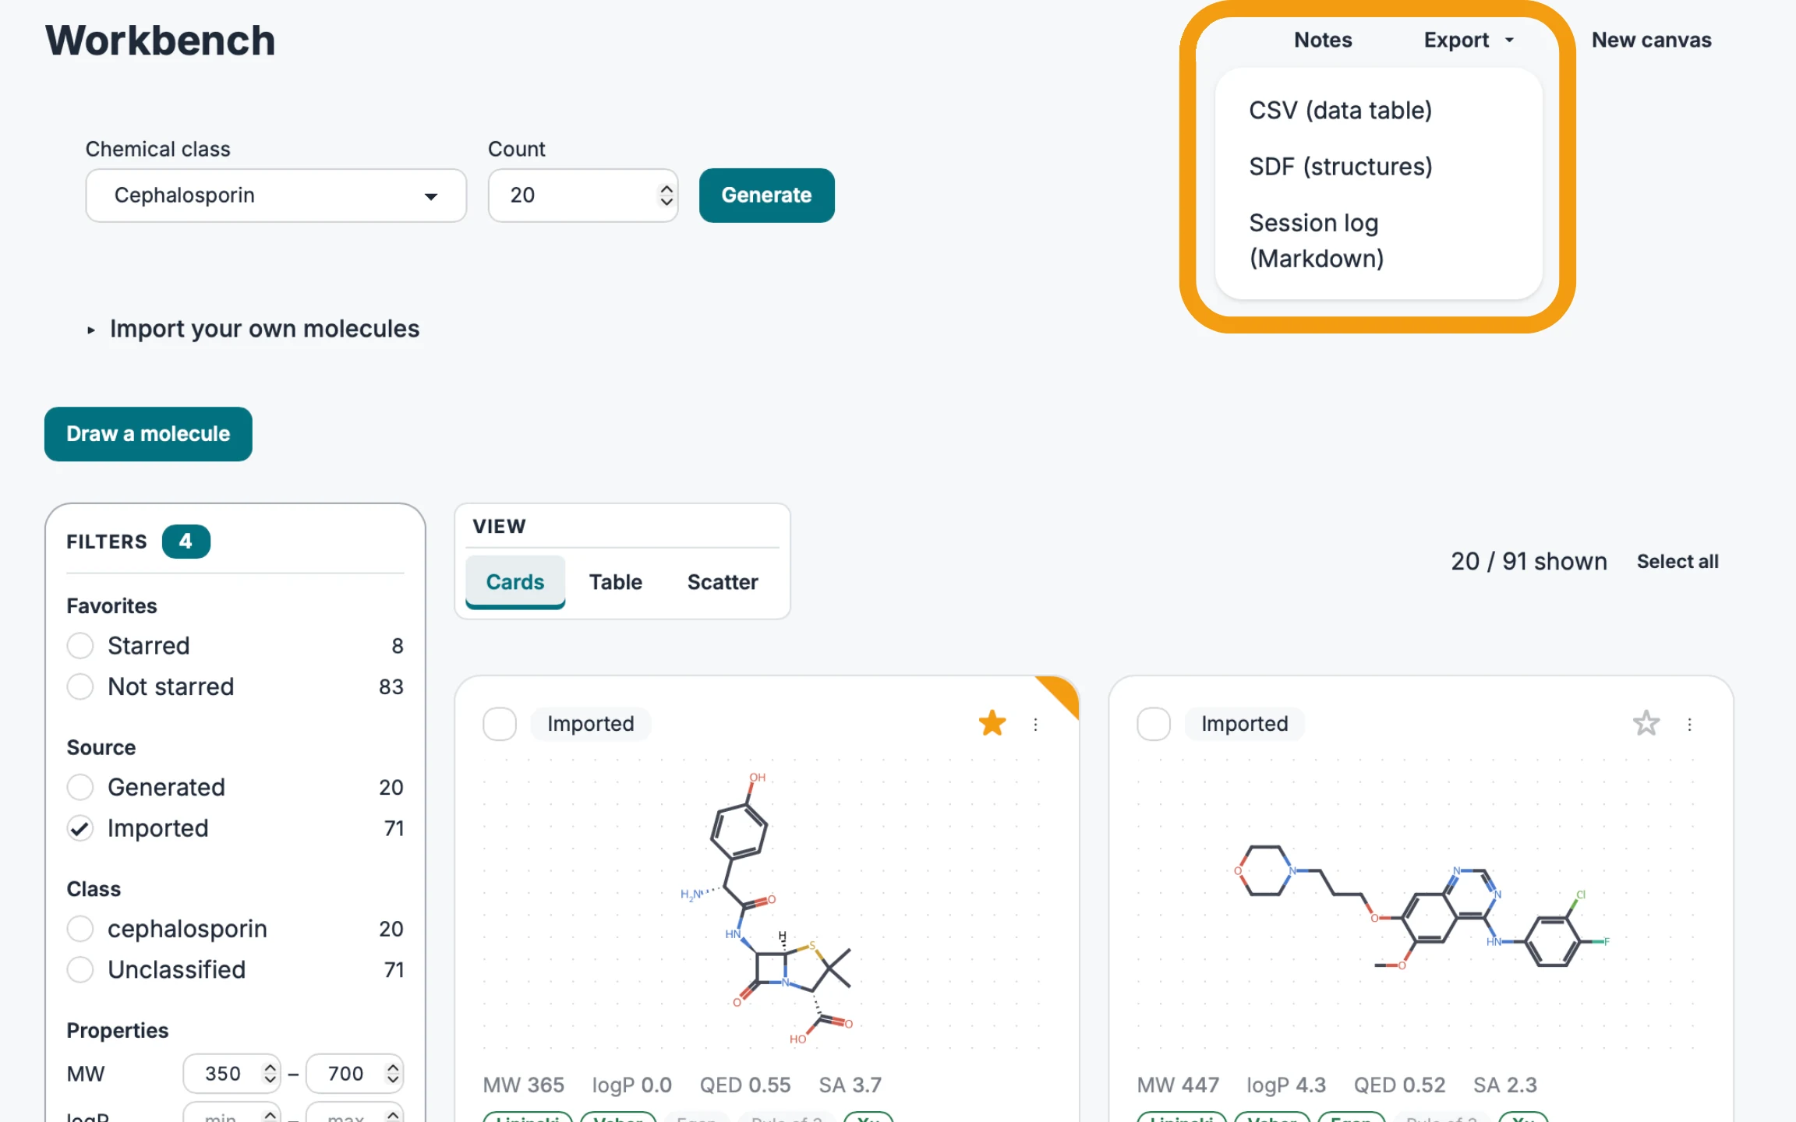Choose Session log (Markdown) export

(1317, 241)
